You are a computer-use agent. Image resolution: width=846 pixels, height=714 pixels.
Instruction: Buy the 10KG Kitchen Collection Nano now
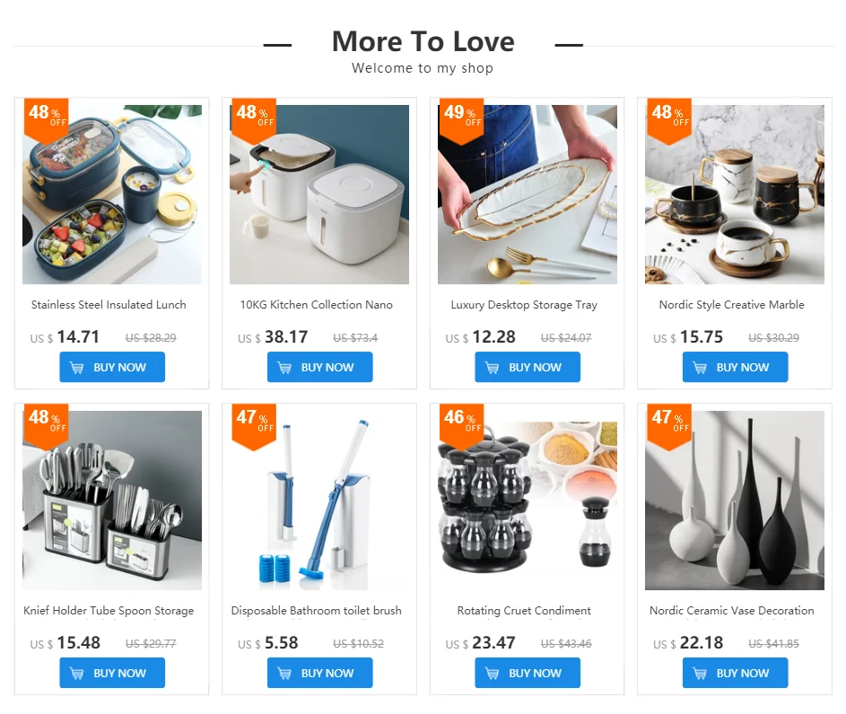click(x=320, y=367)
